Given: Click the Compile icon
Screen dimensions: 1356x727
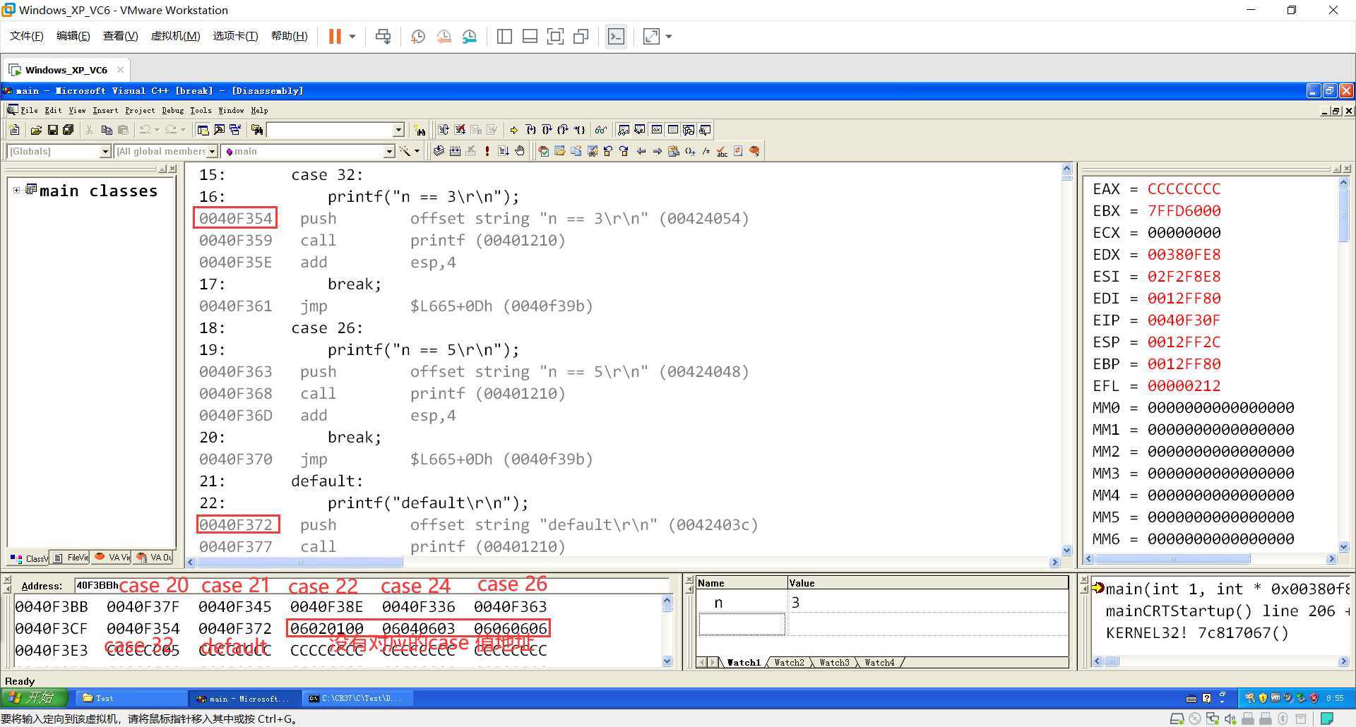Looking at the screenshot, I should pos(439,151).
